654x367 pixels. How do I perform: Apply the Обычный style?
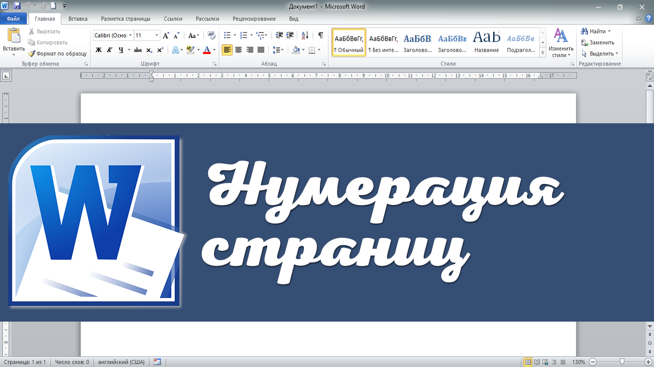point(349,43)
